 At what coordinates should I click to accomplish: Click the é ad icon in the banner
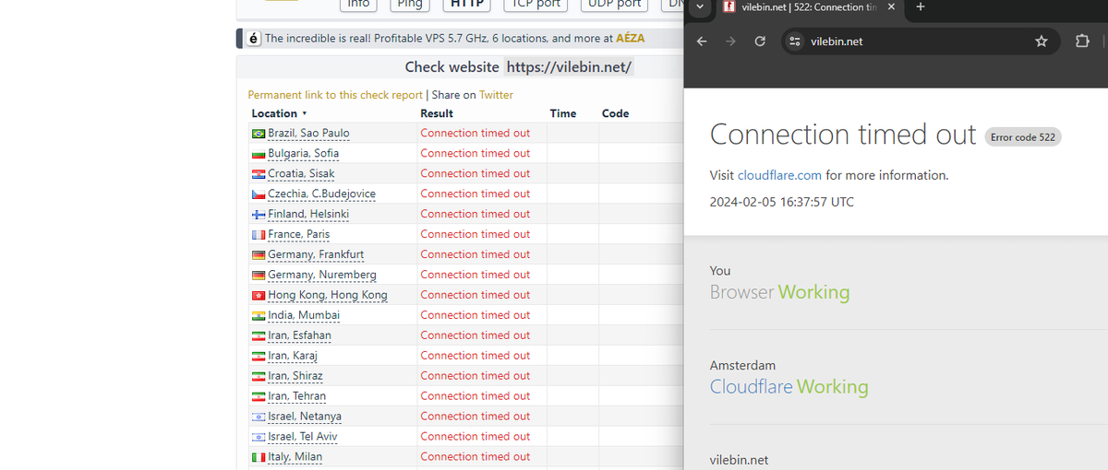252,39
